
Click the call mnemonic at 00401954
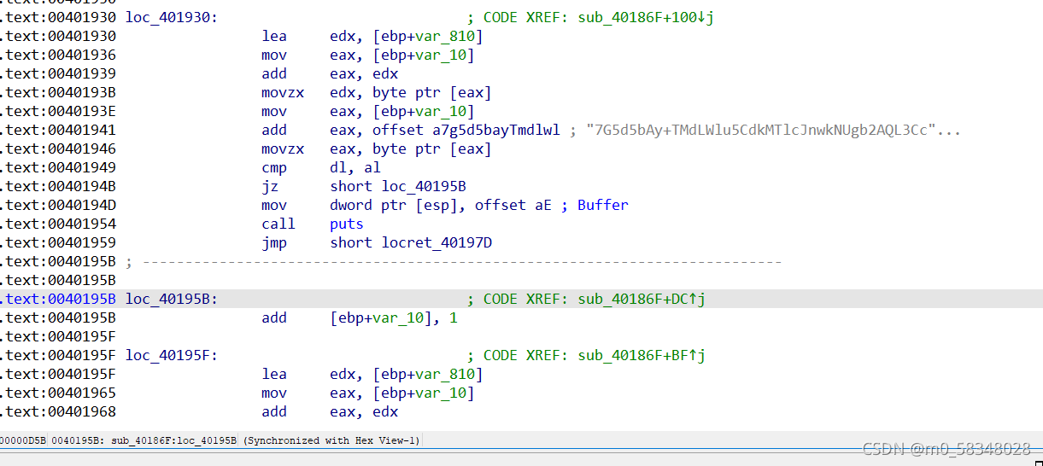[x=278, y=224]
